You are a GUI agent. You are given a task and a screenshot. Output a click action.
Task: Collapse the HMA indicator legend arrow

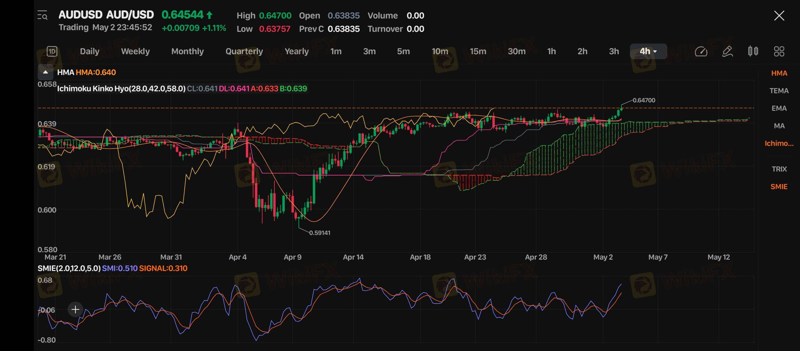click(x=46, y=72)
